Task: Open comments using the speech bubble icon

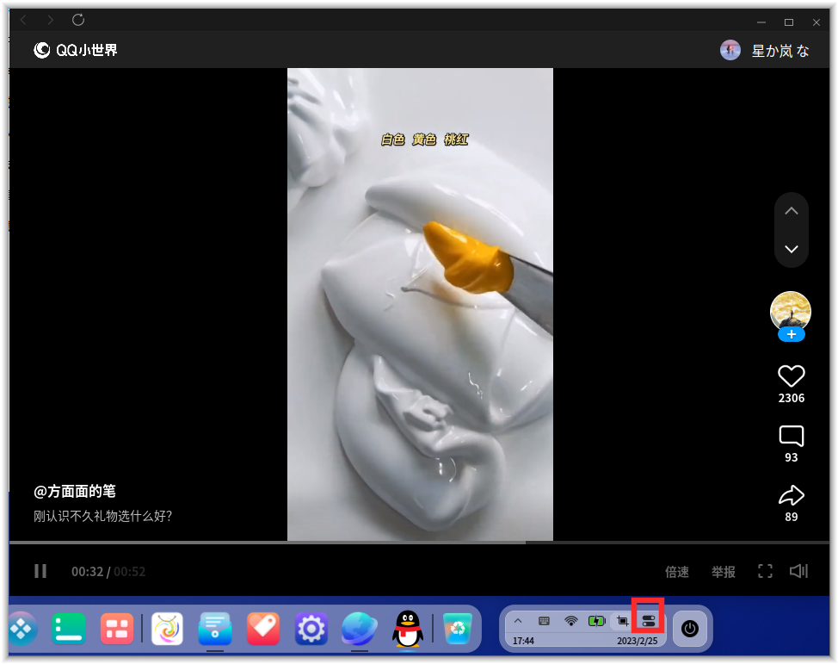Action: click(x=791, y=436)
